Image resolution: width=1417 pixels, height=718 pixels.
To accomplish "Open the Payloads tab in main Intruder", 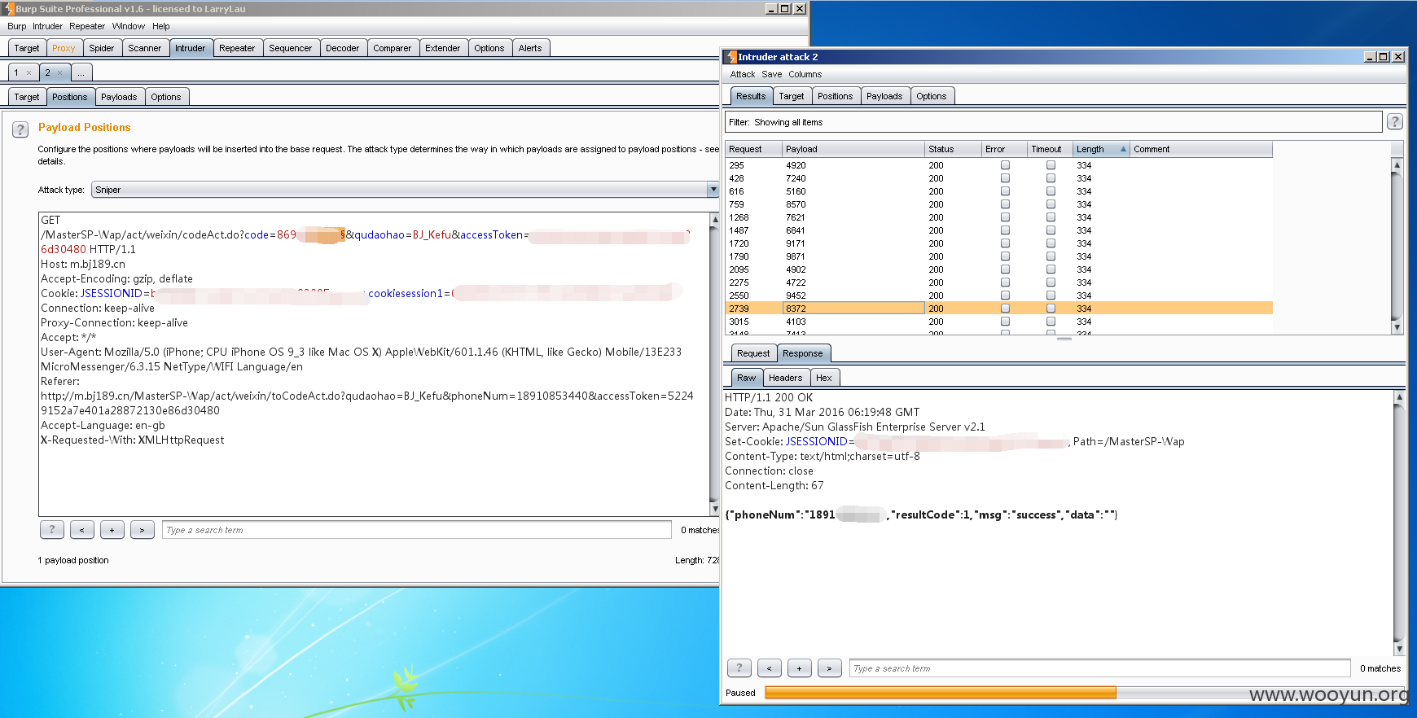I will pos(119,97).
